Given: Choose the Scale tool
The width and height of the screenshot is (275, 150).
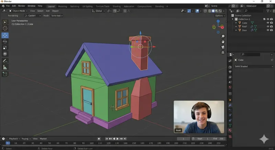Looking at the screenshot, I should pyautogui.click(x=5, y=48).
